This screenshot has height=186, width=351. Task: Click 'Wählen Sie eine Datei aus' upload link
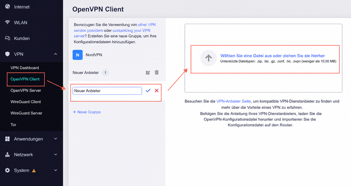pyautogui.click(x=273, y=56)
